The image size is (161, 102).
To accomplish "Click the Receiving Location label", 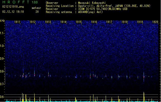I will 60,6.
